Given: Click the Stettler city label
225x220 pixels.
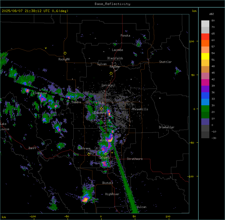Looking at the screenshot, I should [x=165, y=62].
